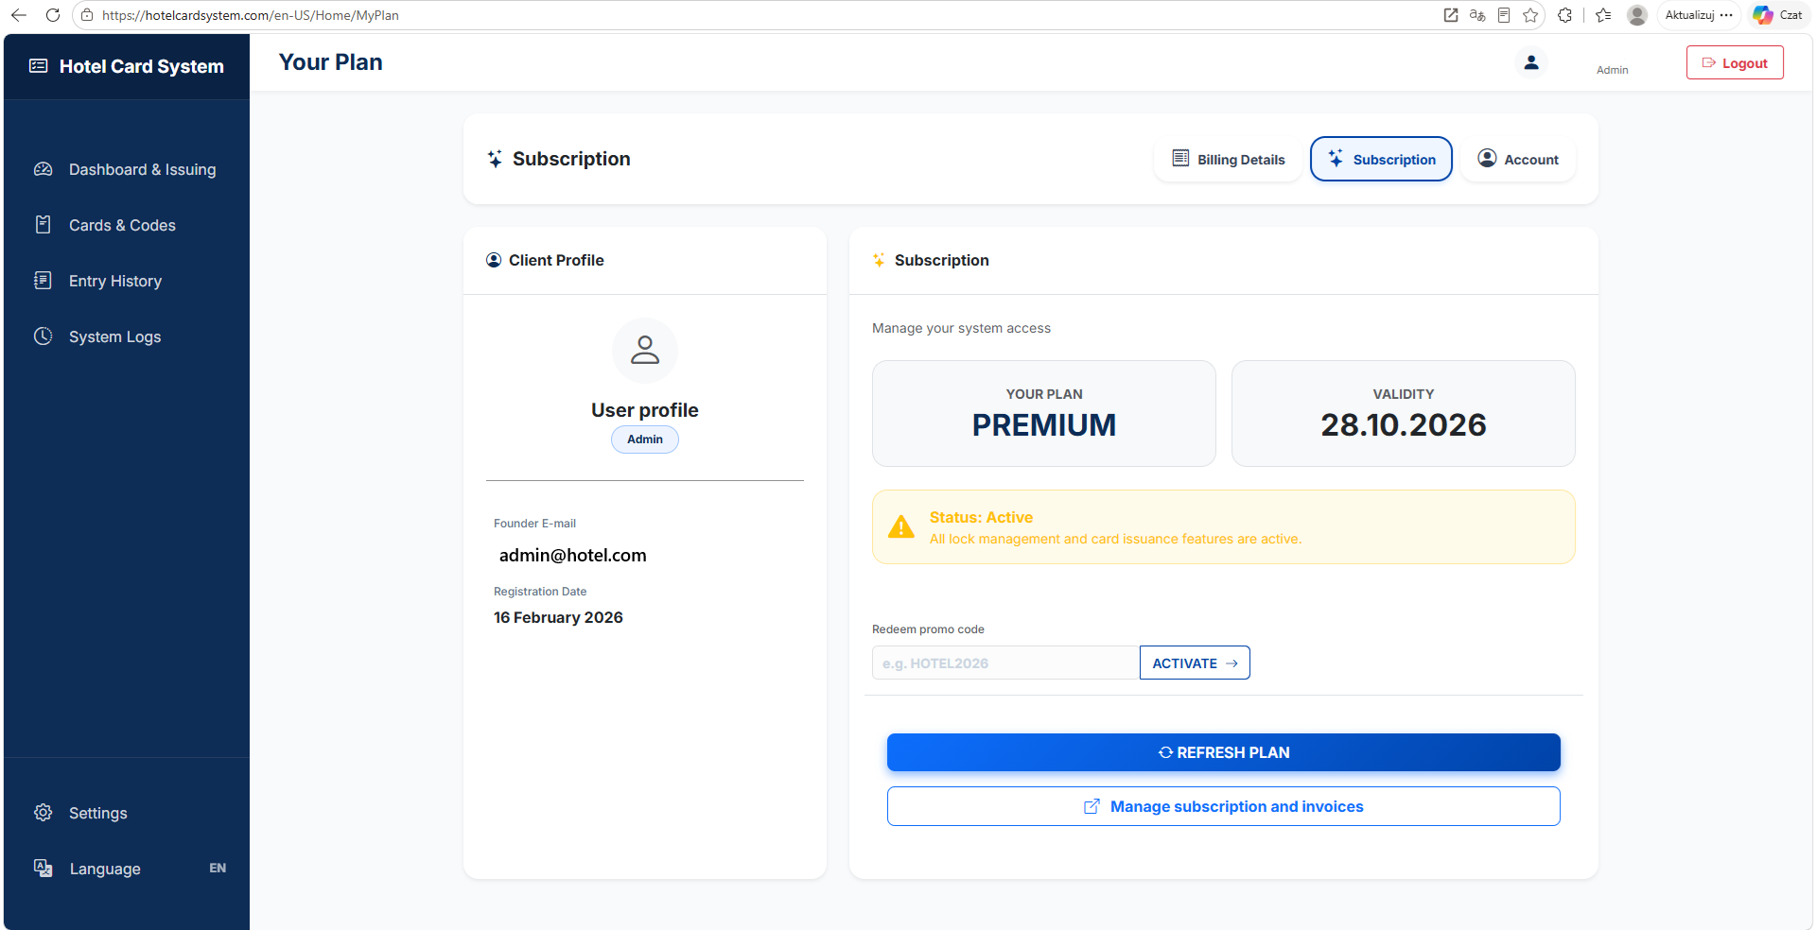This screenshot has height=930, width=1816.
Task: Activate the promo code
Action: click(x=1195, y=663)
